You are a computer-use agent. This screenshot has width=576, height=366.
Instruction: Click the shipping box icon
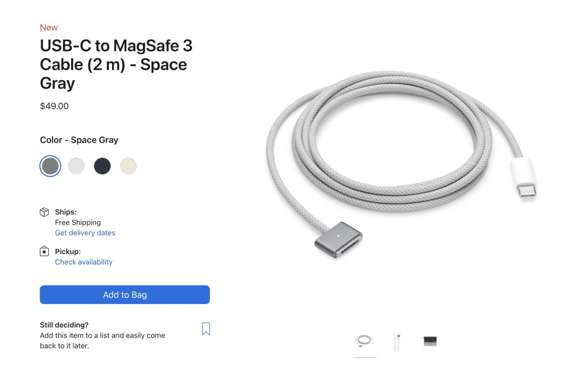tap(44, 212)
